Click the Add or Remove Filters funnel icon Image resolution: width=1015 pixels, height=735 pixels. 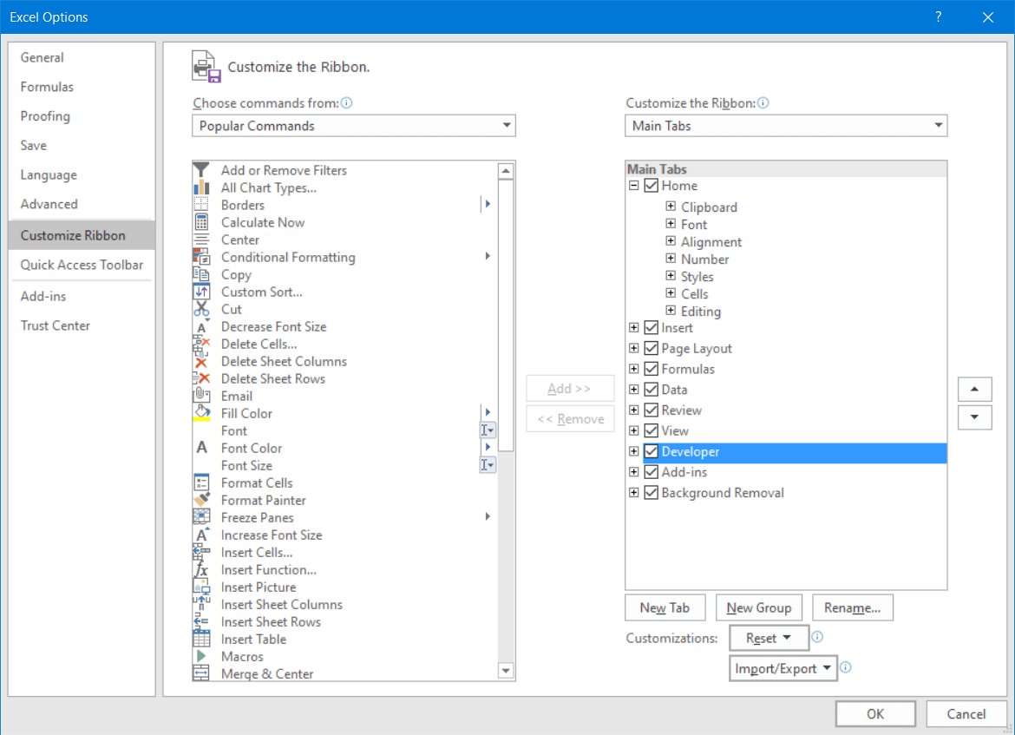[x=201, y=170]
